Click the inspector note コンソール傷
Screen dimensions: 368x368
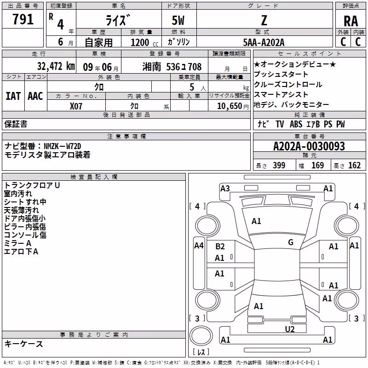pos(25,235)
